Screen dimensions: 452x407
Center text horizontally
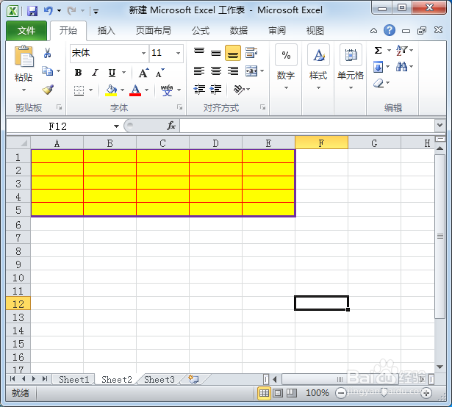pos(216,71)
